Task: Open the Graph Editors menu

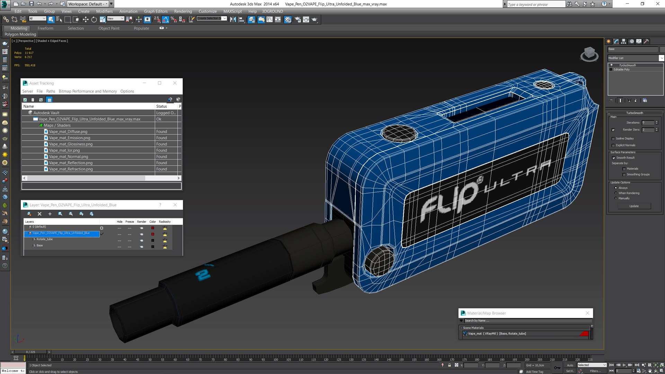Action: [x=156, y=11]
